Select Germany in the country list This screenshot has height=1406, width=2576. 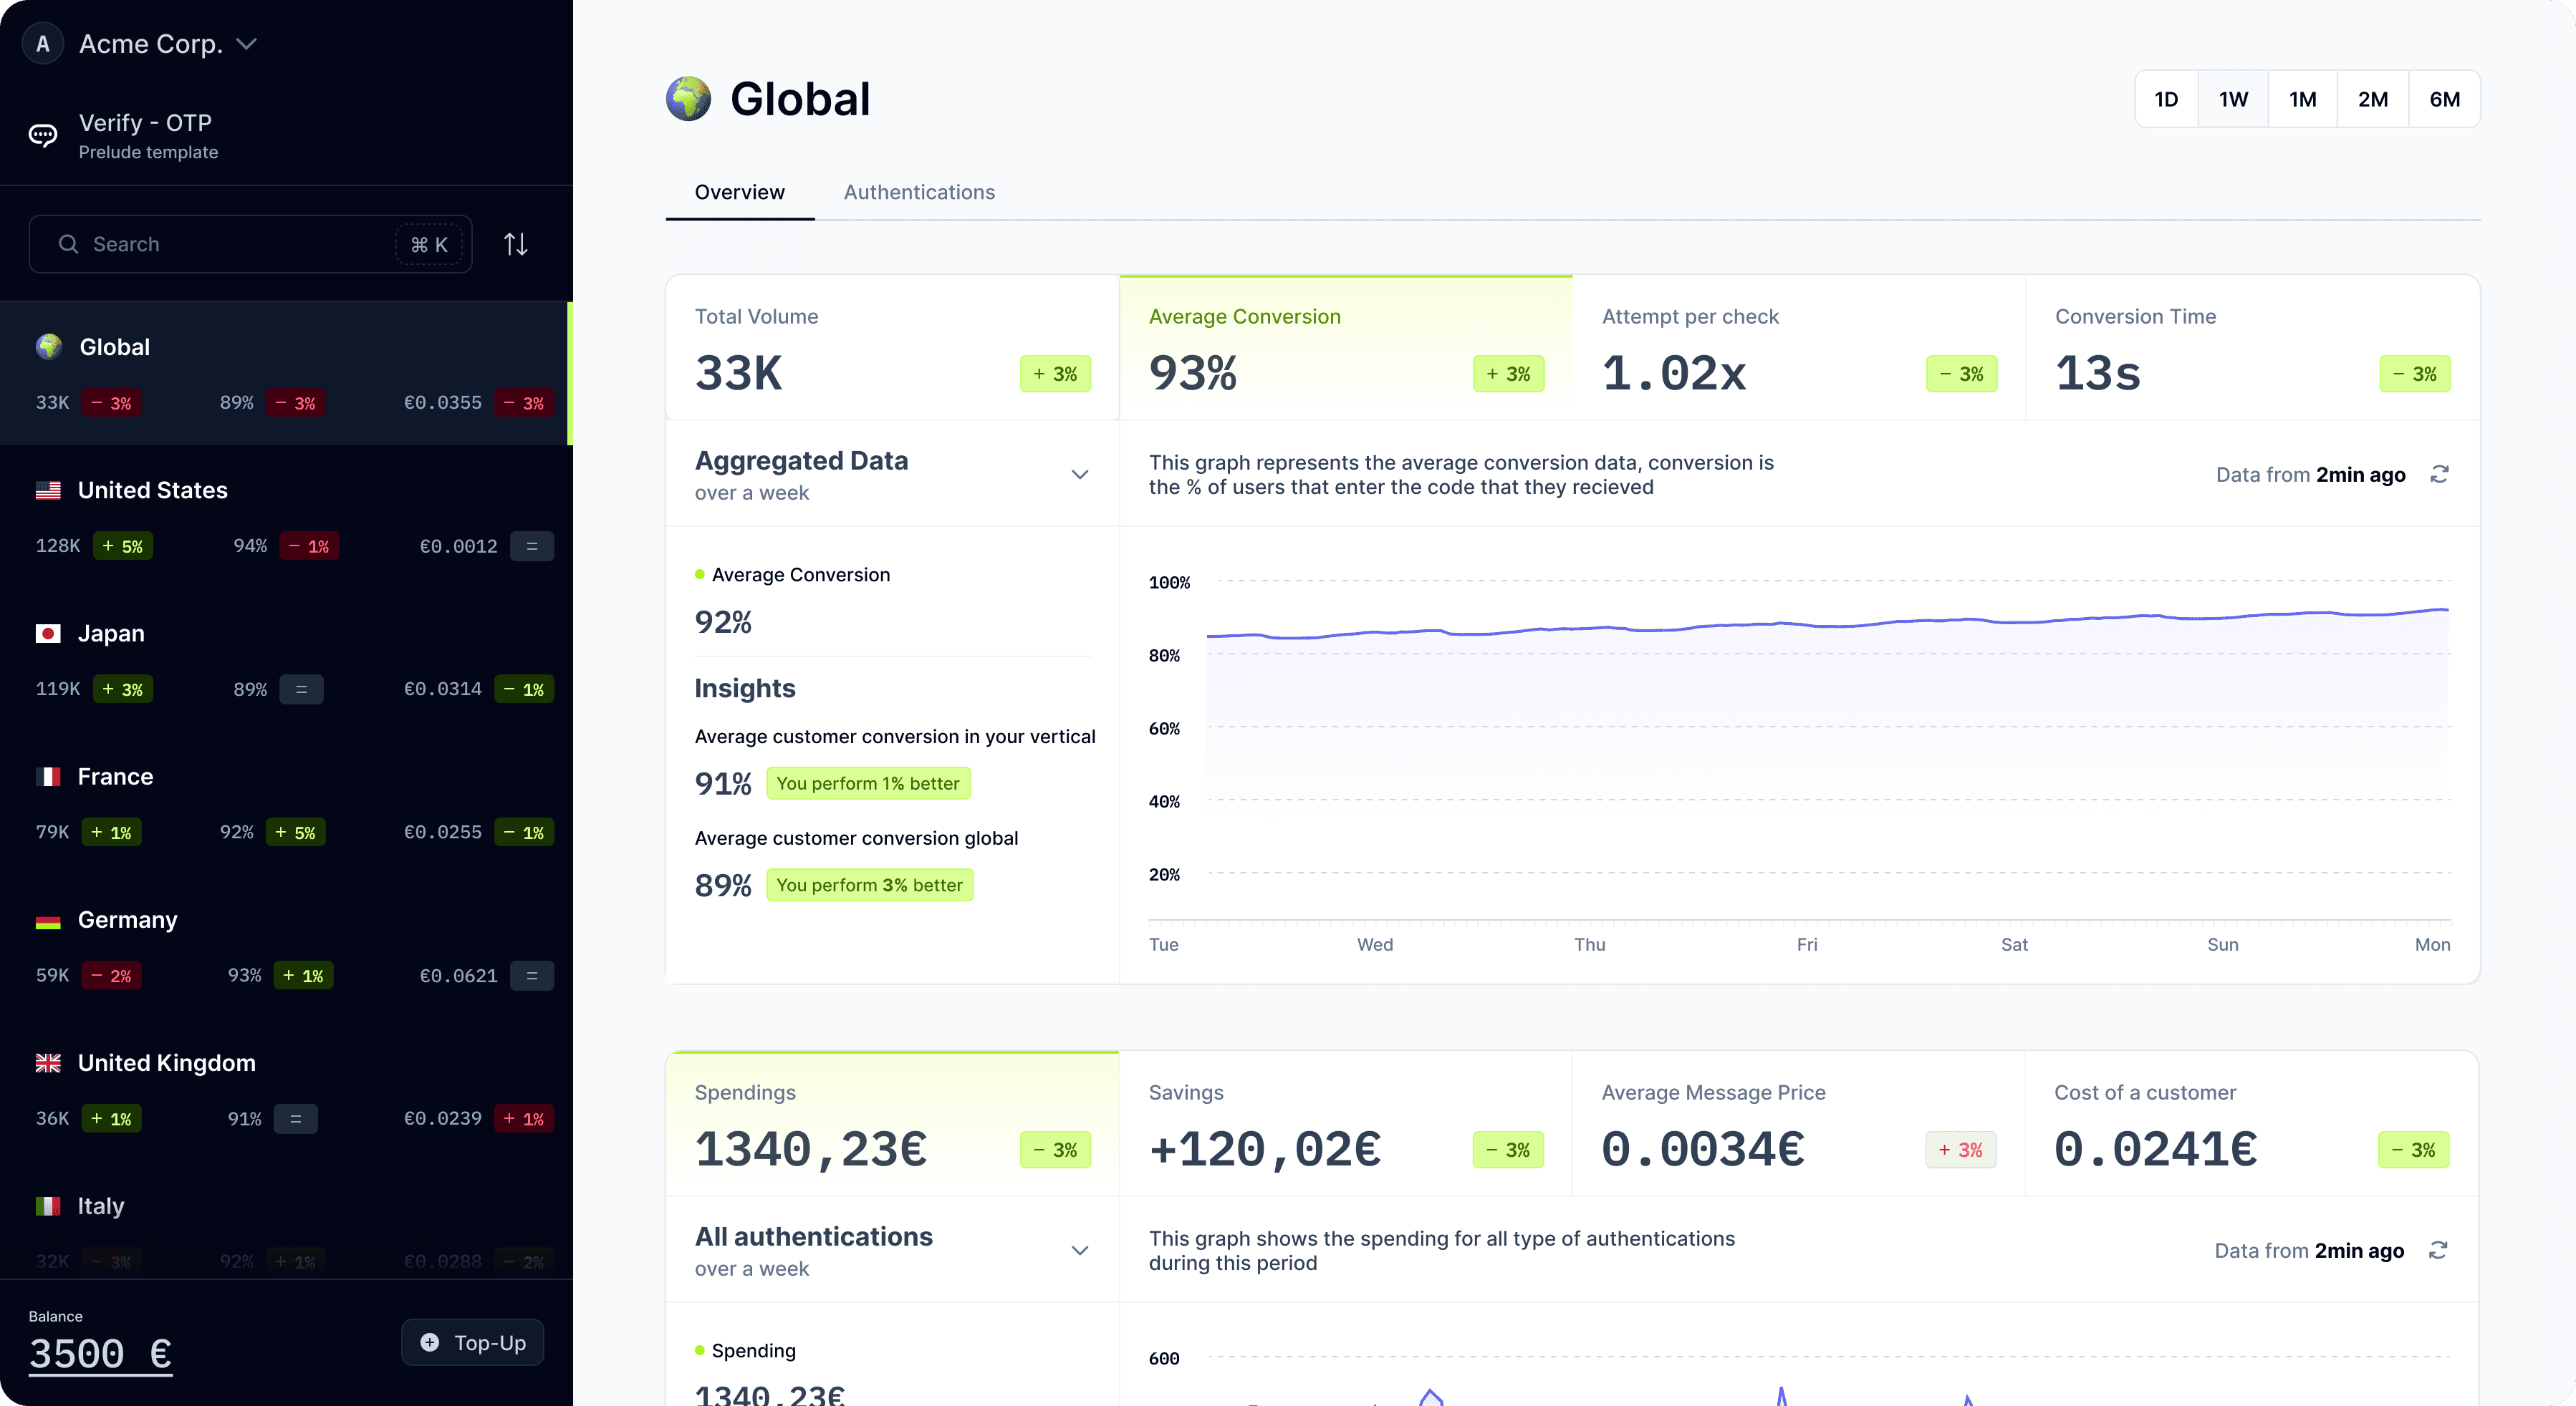click(285, 946)
